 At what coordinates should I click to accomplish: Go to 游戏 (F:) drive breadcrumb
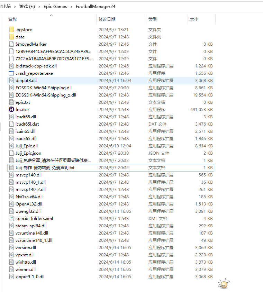[27, 7]
